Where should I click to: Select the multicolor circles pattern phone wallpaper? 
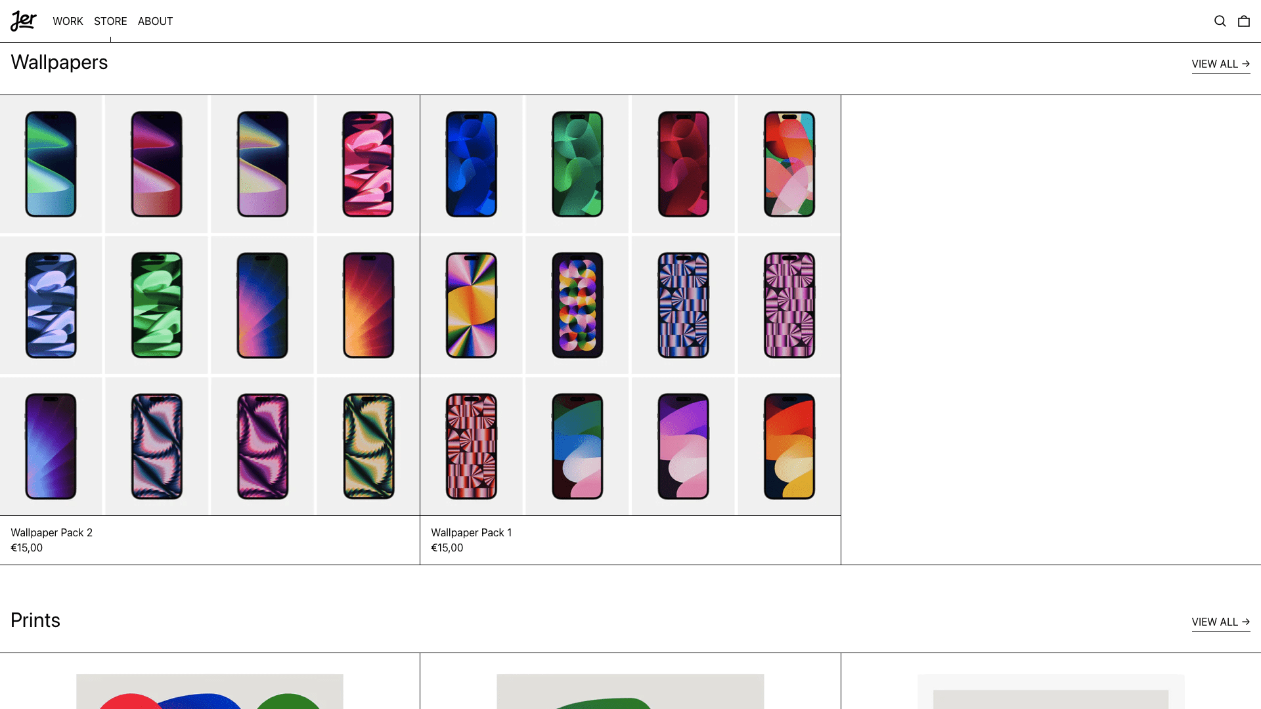point(577,305)
